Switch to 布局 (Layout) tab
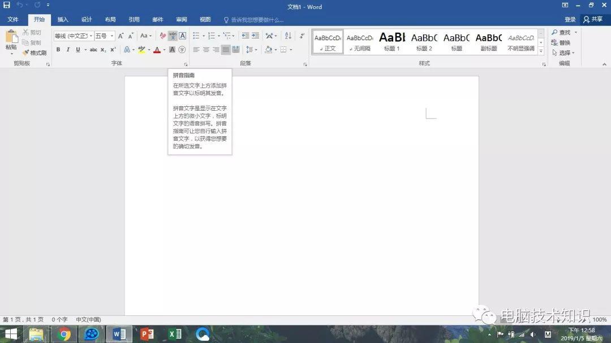Screen dimensions: 611x343 tap(110, 19)
